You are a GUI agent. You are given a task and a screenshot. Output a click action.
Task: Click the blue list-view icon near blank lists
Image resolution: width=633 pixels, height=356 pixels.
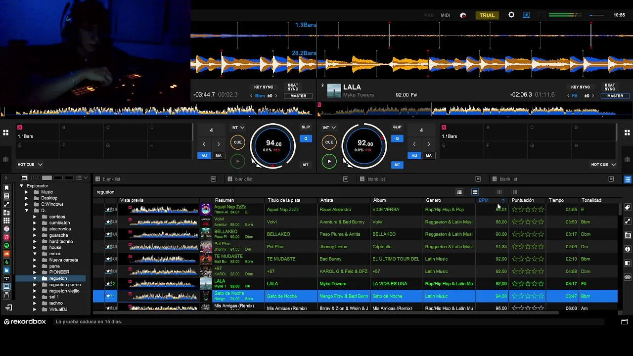coord(628,179)
